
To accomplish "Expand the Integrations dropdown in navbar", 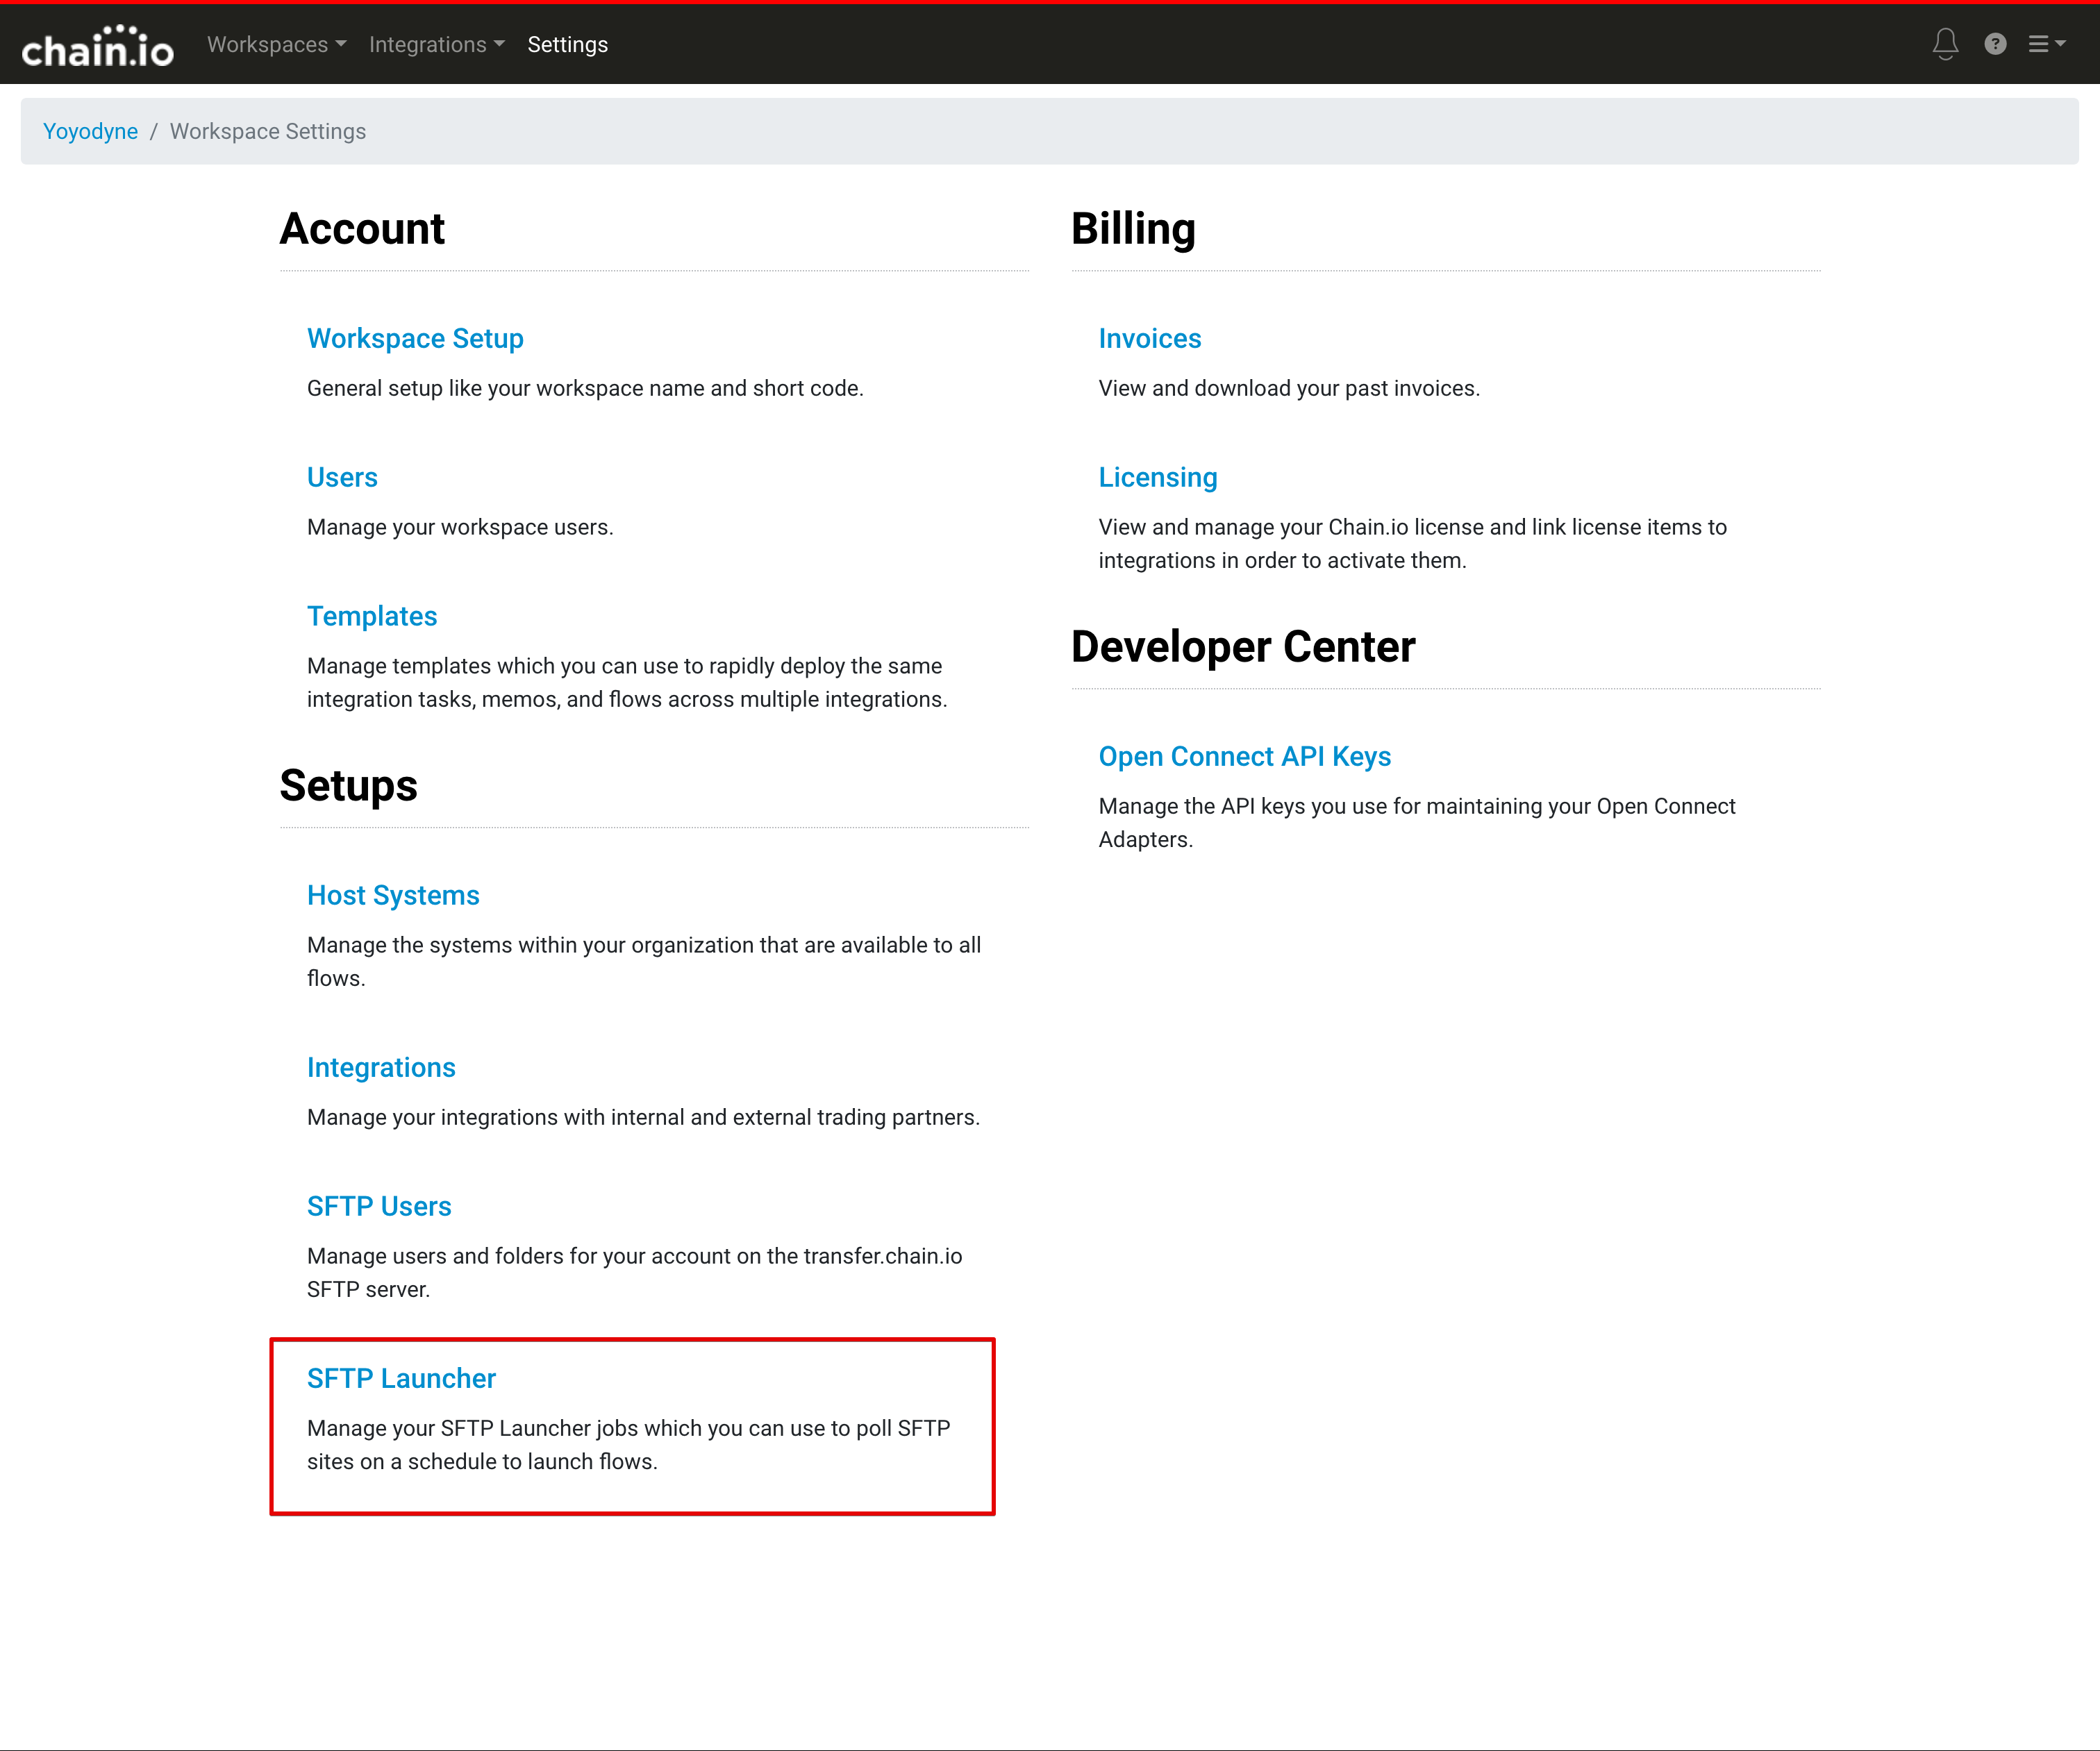I will tap(436, 44).
